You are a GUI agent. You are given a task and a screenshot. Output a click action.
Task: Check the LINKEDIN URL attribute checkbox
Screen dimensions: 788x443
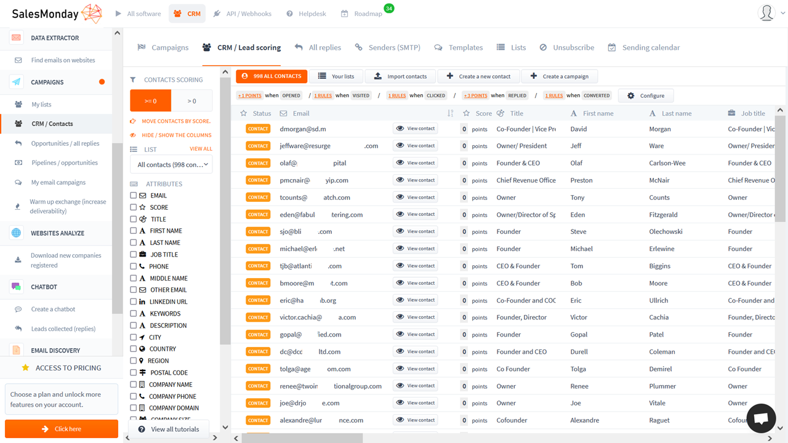pos(134,302)
